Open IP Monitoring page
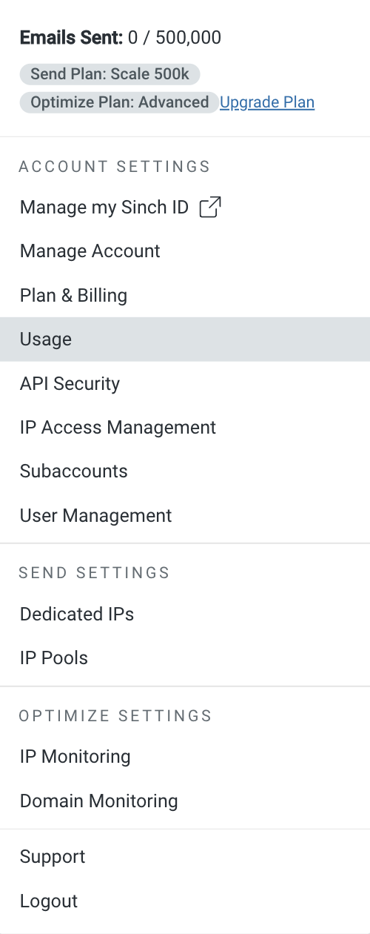This screenshot has width=370, height=934. tap(185, 757)
